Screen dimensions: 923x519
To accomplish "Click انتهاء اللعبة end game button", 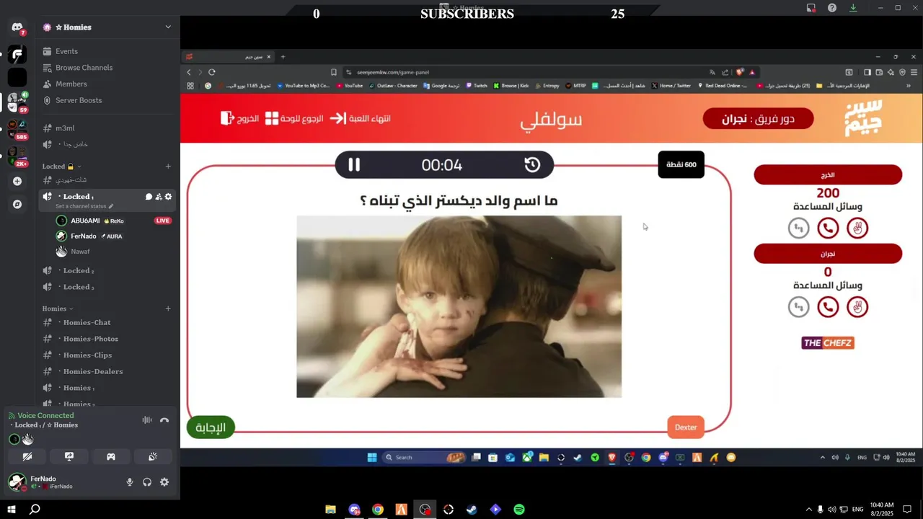I will pos(361,118).
